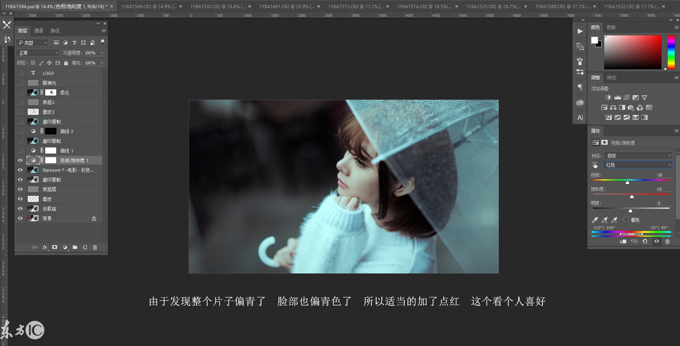The height and width of the screenshot is (346, 680).
Task: Open the blend mode dropdown showing 正常
Action: (x=37, y=53)
